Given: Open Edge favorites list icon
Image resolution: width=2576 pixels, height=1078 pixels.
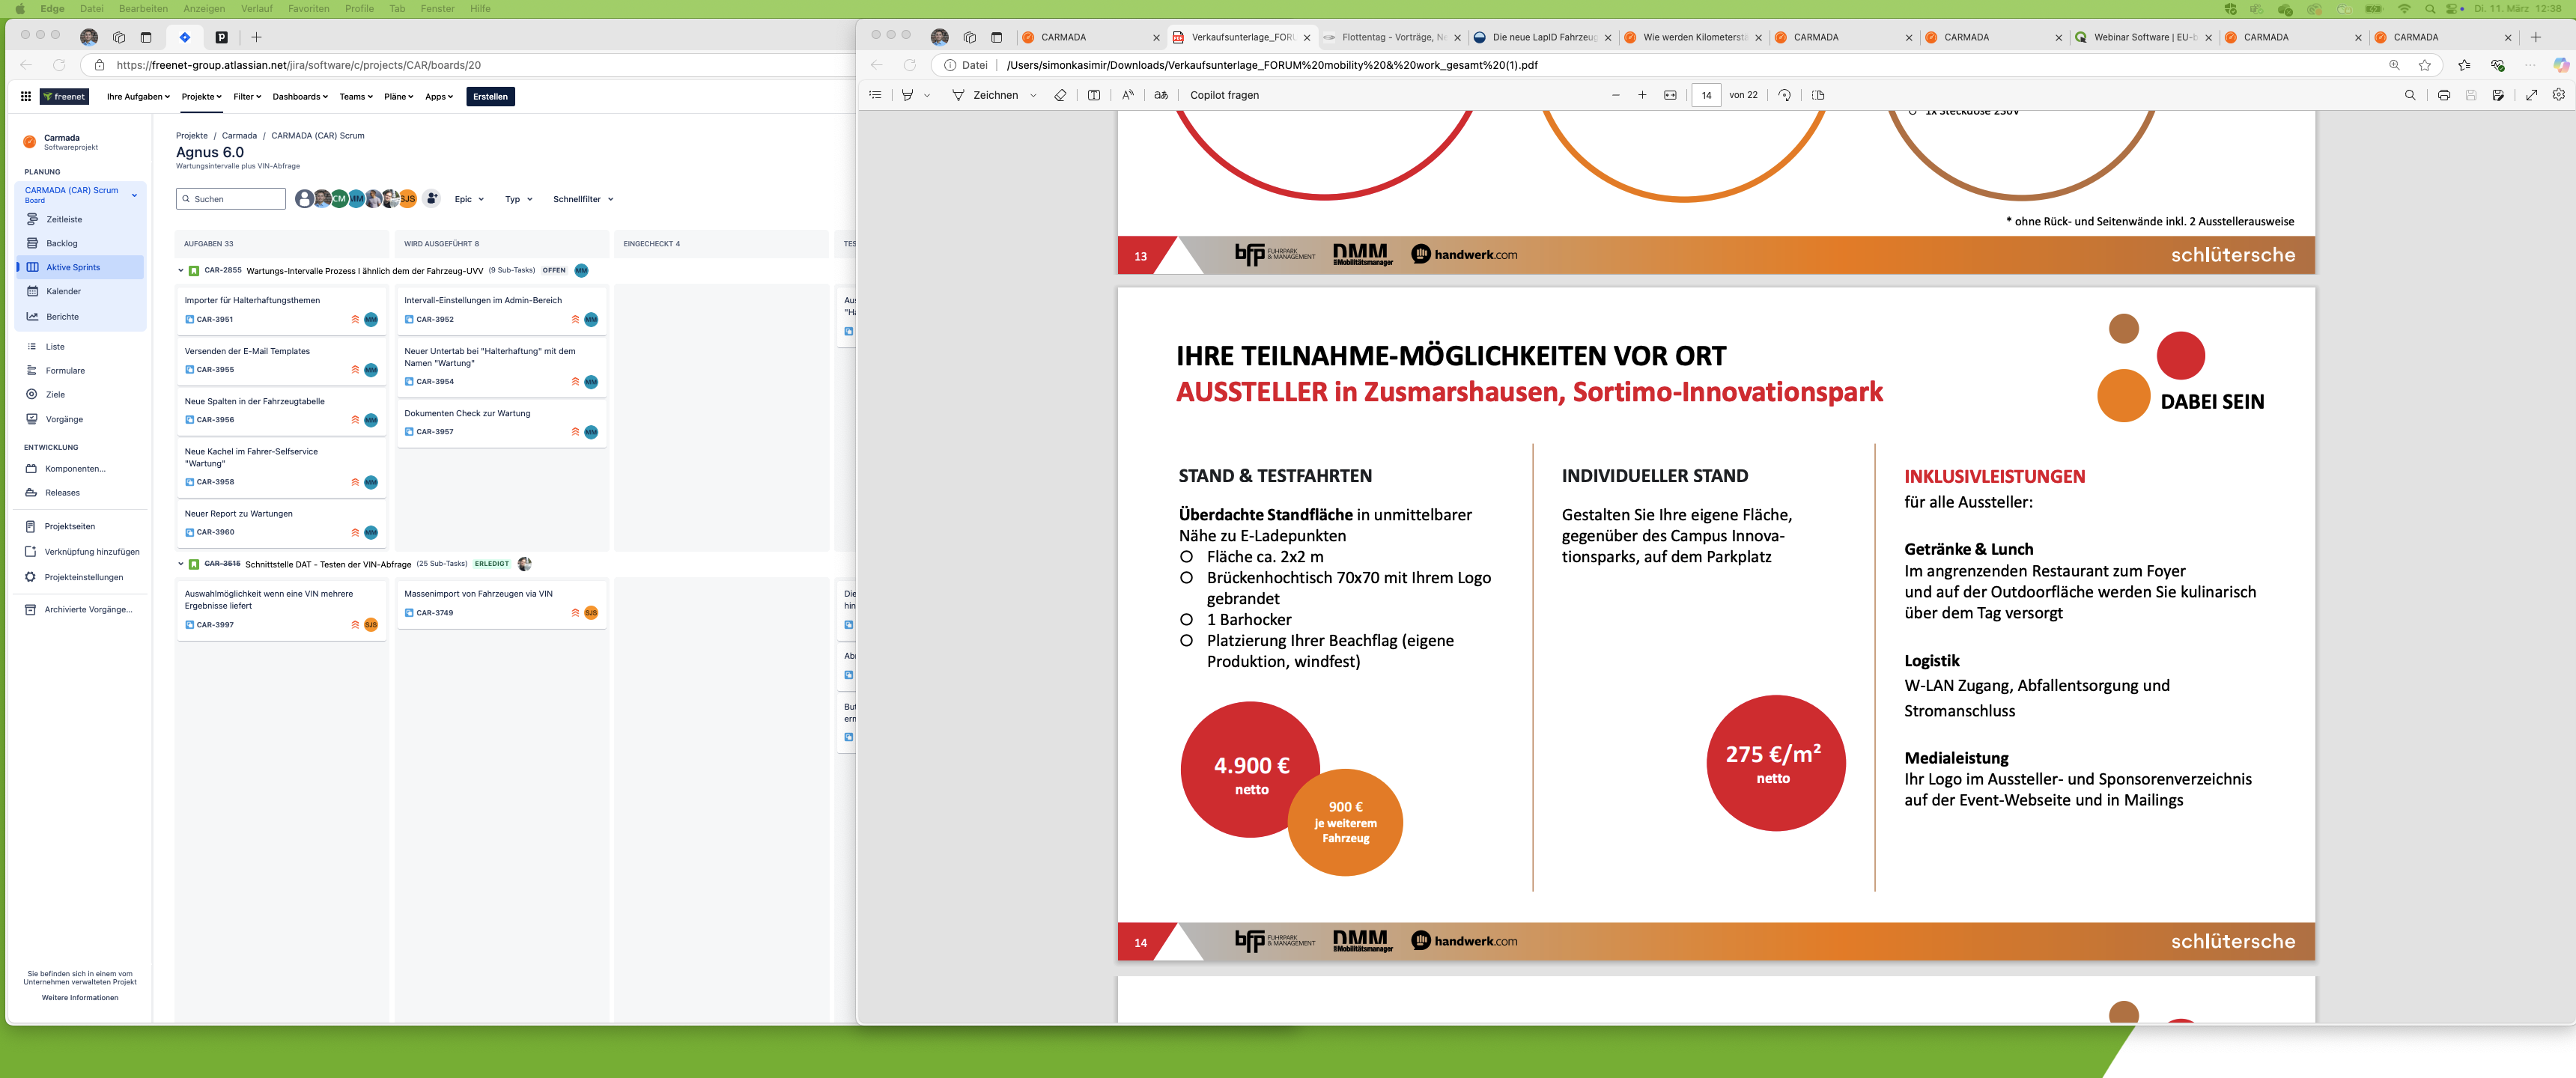Looking at the screenshot, I should pos(2464,65).
